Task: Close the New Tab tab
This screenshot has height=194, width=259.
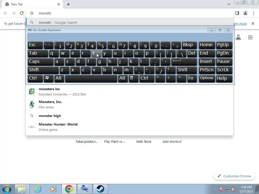Action: 59,4
